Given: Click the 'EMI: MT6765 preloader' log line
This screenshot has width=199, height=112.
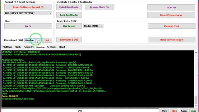Looking at the screenshot, I should coord(39,62).
